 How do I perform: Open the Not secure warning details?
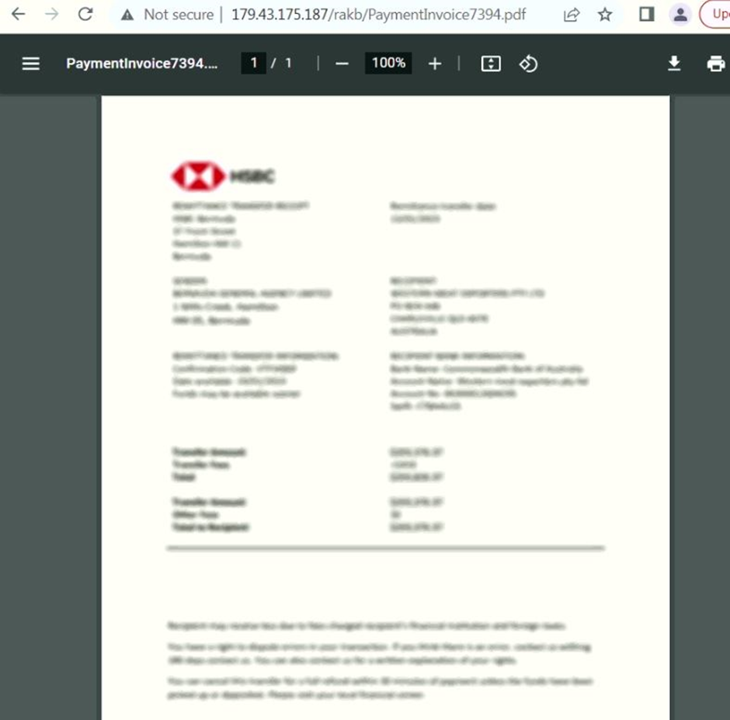coord(168,15)
